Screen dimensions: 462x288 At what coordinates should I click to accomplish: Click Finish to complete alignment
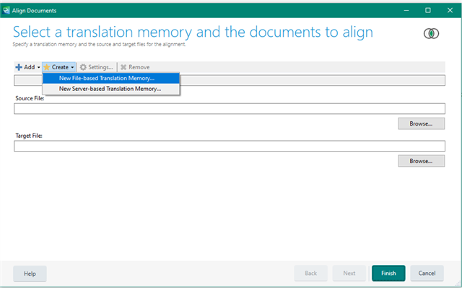[x=388, y=274]
